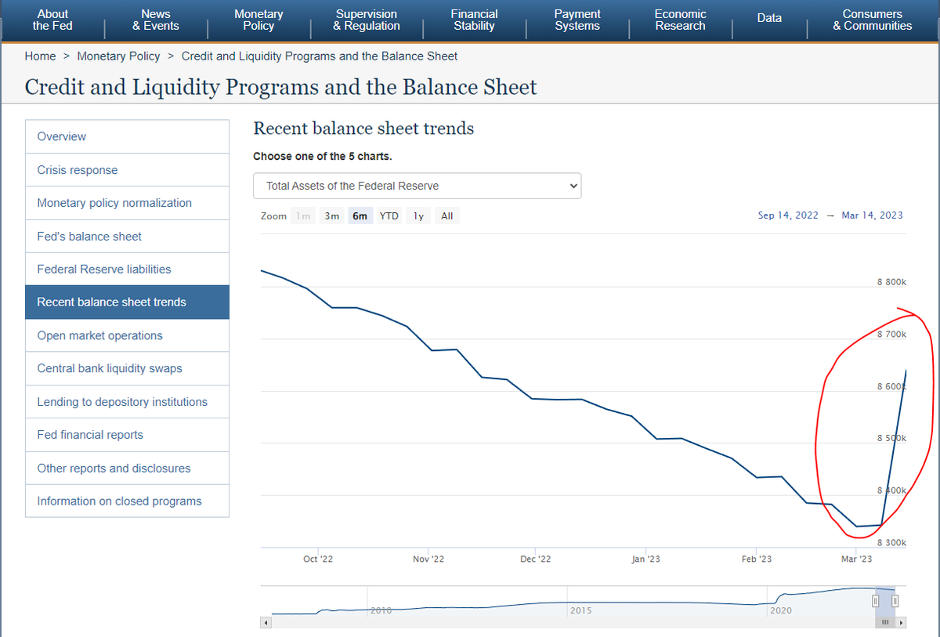The image size is (940, 637).
Task: Set chart zoom to 1y
Action: (x=418, y=216)
